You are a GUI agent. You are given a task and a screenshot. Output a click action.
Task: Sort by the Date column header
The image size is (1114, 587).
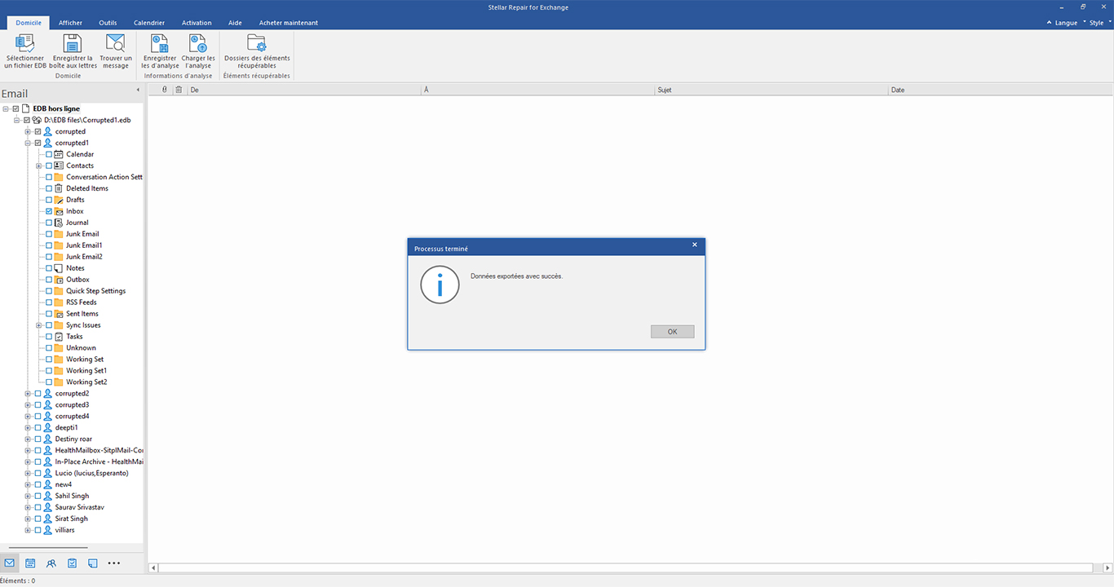point(999,90)
